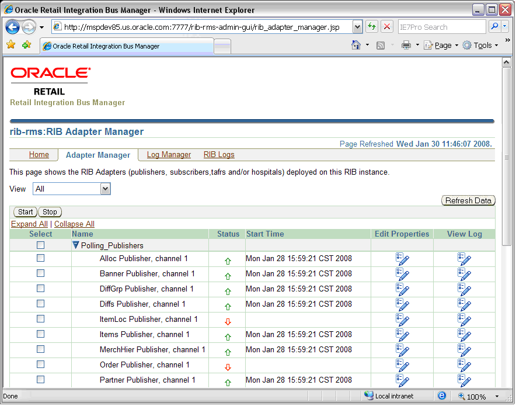Screen dimensions: 516x406
Task: Open Edit Properties for Diffs Publisher
Action: (x=402, y=304)
